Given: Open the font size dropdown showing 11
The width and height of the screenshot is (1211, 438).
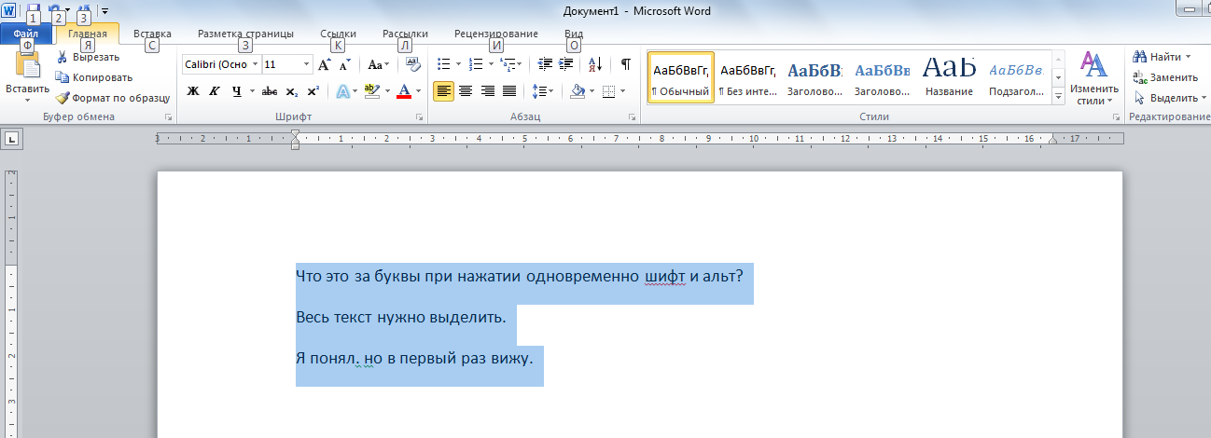Looking at the screenshot, I should pos(307,65).
